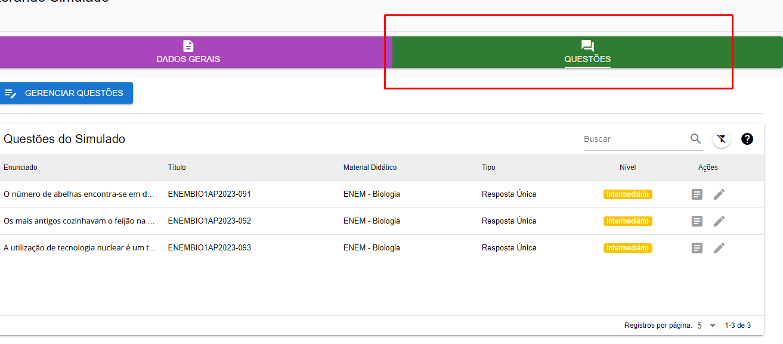
Task: Select the Questões tab
Action: [x=587, y=52]
